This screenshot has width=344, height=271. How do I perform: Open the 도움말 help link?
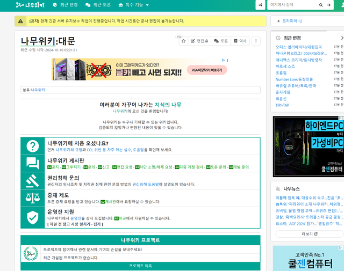(138, 150)
